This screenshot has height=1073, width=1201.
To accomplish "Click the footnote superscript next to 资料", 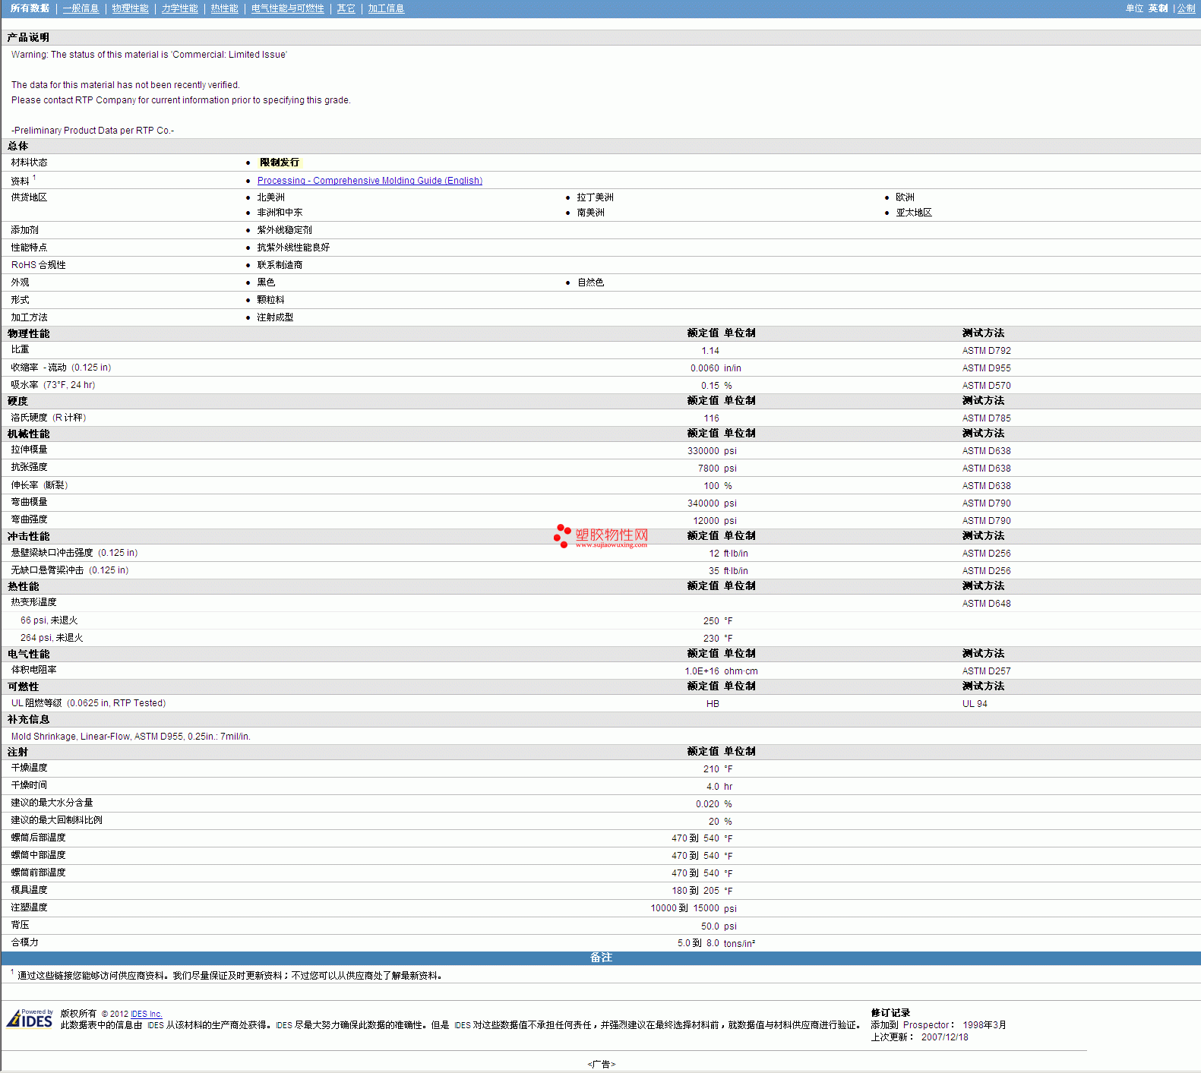I will pos(34,178).
